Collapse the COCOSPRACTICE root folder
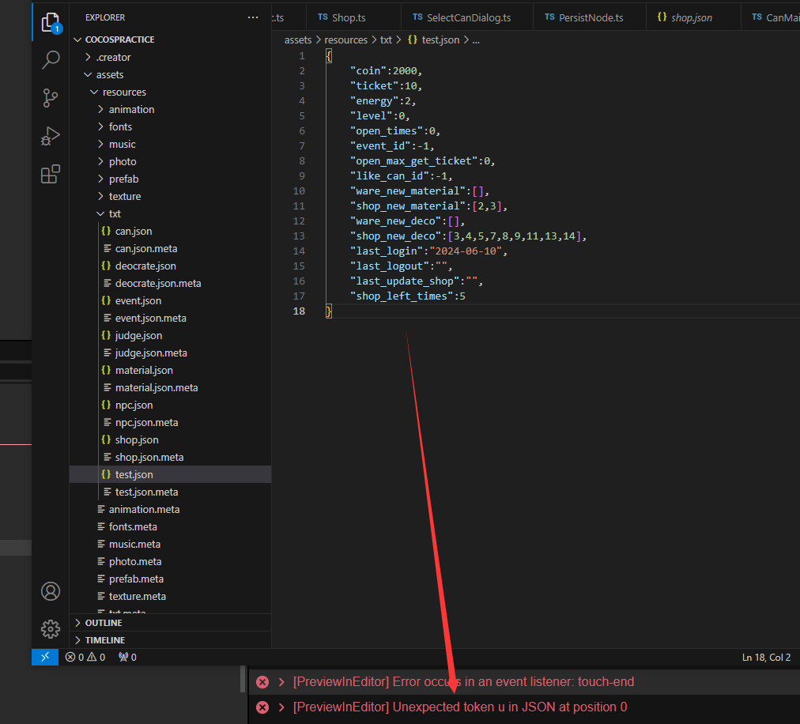Viewport: 800px width, 724px height. 77,40
